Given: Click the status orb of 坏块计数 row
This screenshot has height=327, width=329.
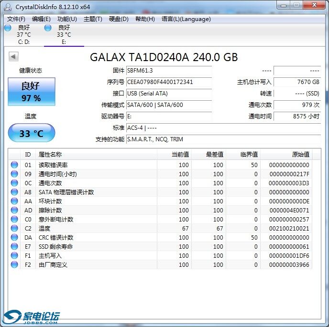Looking at the screenshot, I should tap(14, 201).
